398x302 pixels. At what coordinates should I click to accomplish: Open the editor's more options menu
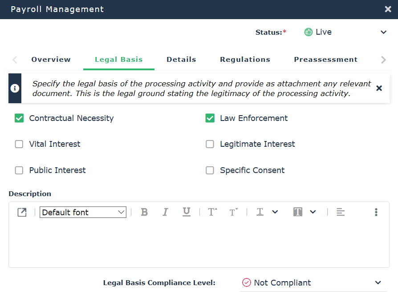click(376, 212)
